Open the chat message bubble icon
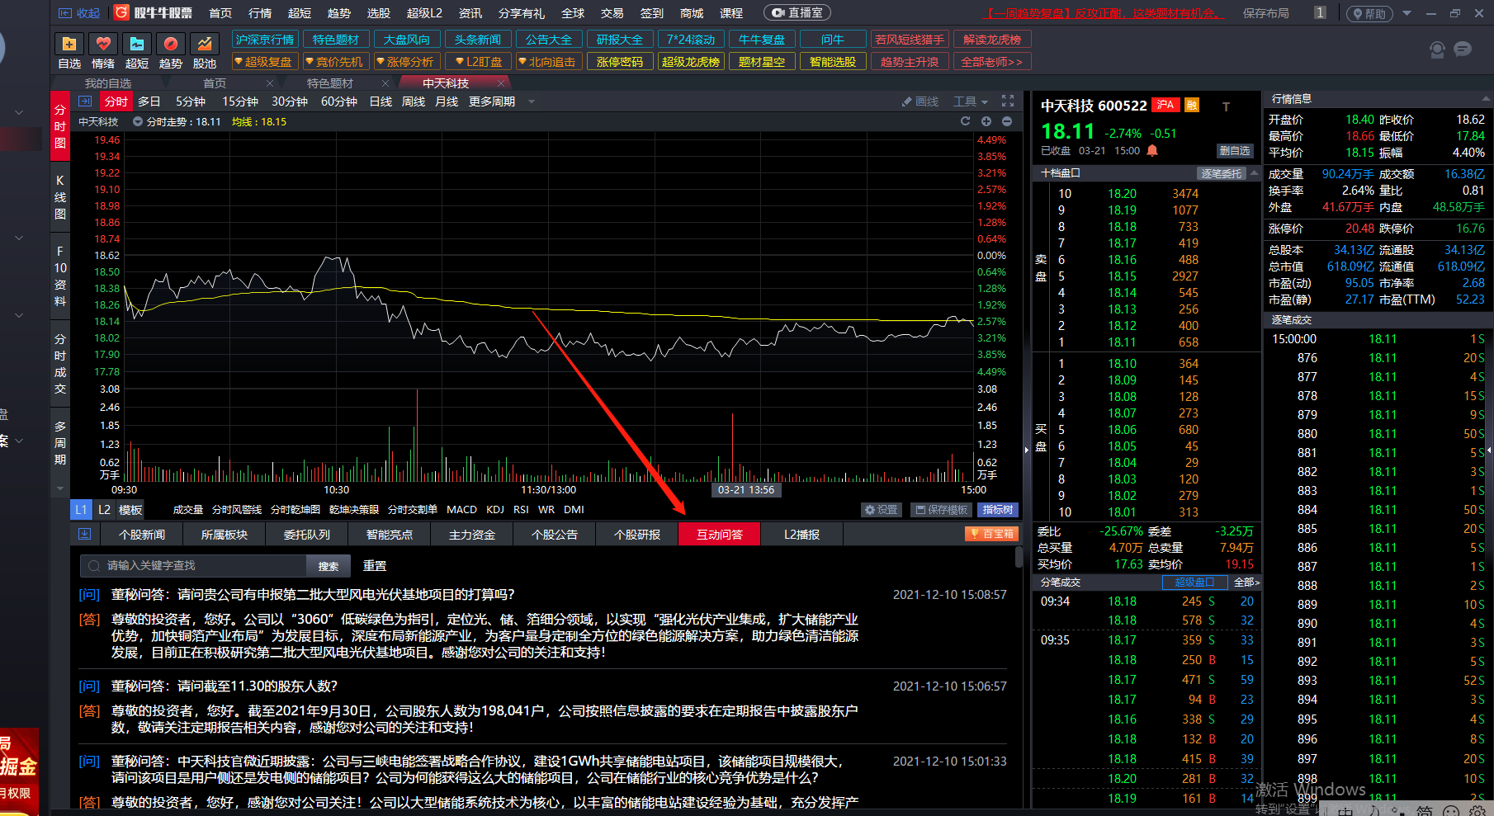The image size is (1494, 816). click(1463, 50)
